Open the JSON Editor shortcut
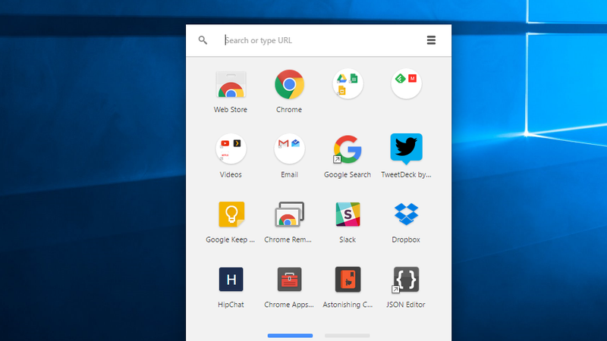The height and width of the screenshot is (341, 607). pyautogui.click(x=405, y=279)
